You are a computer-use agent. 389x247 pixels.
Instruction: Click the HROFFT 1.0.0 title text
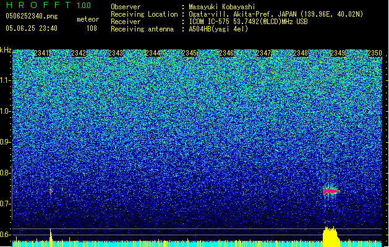[x=48, y=5]
